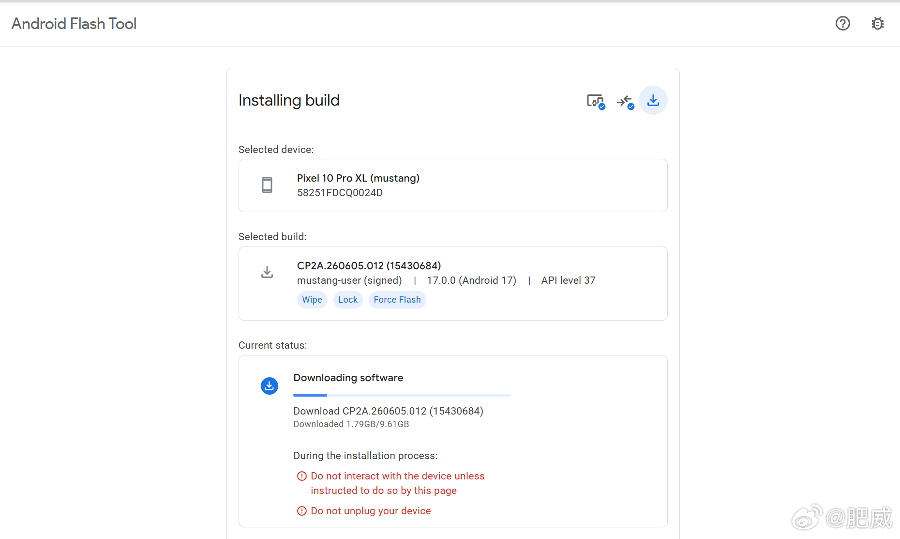Click the 'Selected device:' label

[x=276, y=150]
